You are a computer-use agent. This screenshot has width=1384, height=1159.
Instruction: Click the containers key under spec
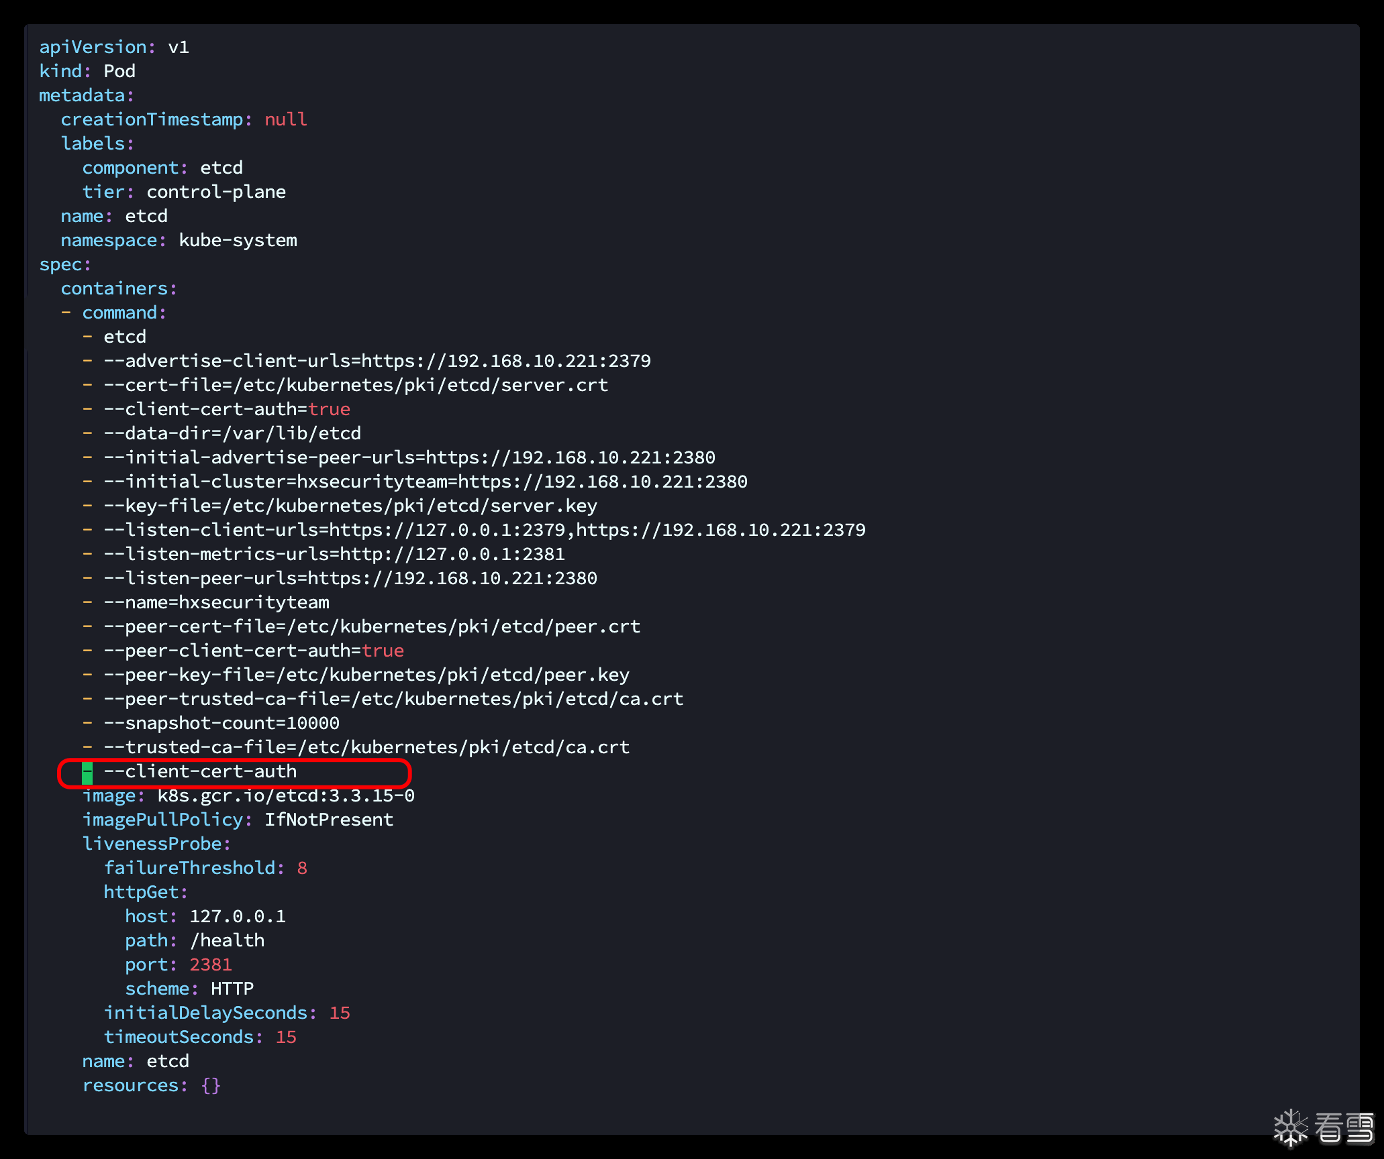[x=114, y=288]
